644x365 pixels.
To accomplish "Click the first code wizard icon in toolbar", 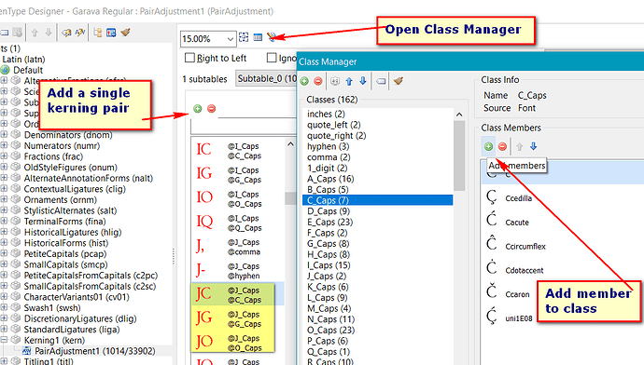I will tap(66, 33).
